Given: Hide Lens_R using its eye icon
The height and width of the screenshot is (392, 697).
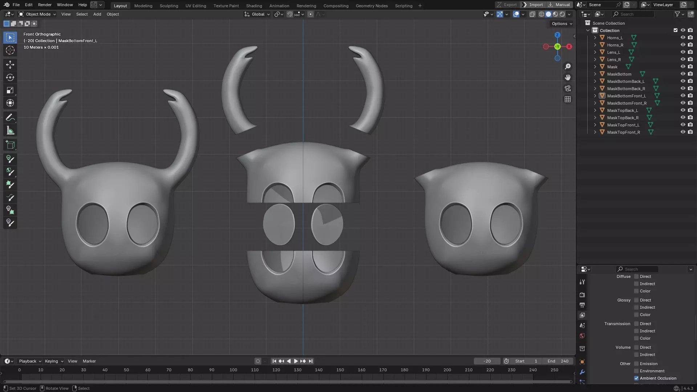Looking at the screenshot, I should [x=683, y=59].
